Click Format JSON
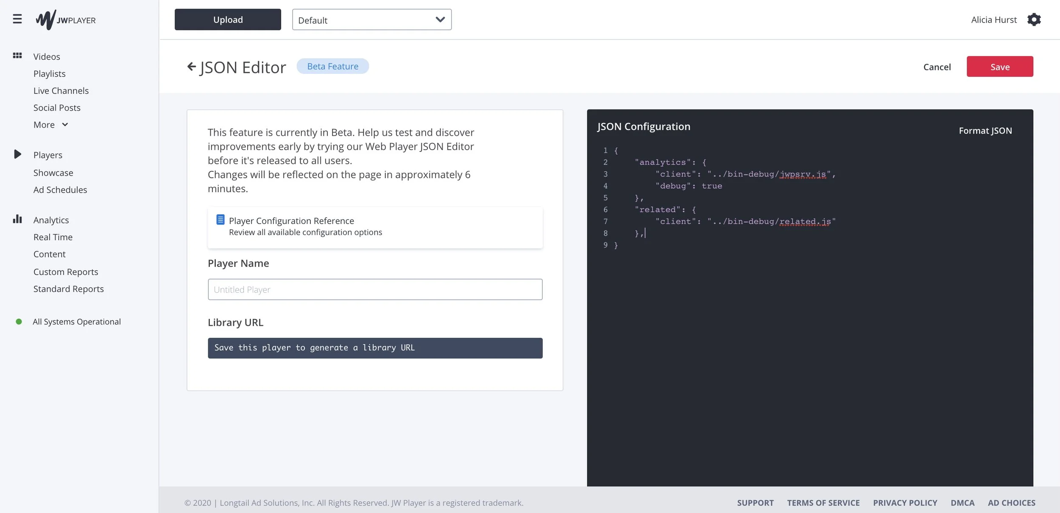This screenshot has width=1060, height=513. (985, 130)
